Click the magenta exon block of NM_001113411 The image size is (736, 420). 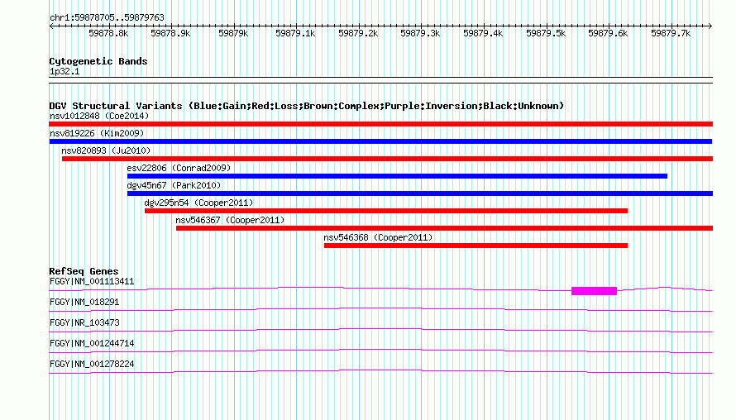tap(594, 291)
